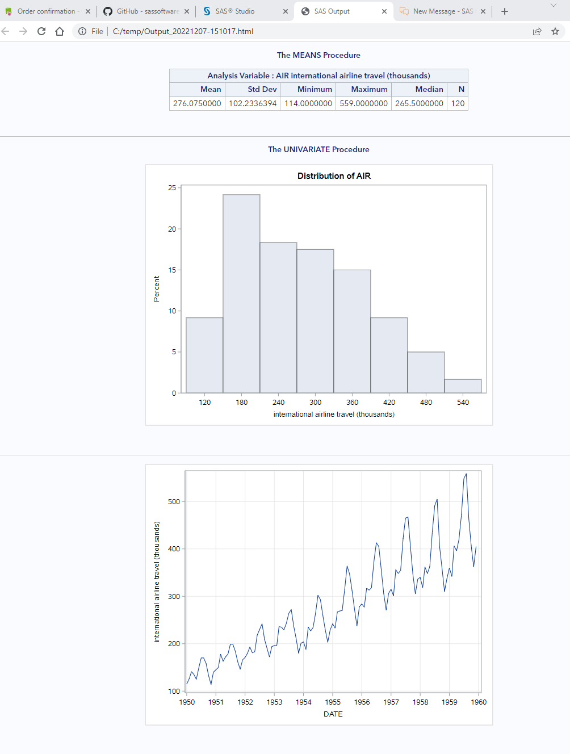This screenshot has width=570, height=754.
Task: Click the share page icon
Action: (537, 31)
